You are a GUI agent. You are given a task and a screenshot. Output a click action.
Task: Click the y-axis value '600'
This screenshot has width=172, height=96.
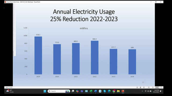(x=26, y=51)
